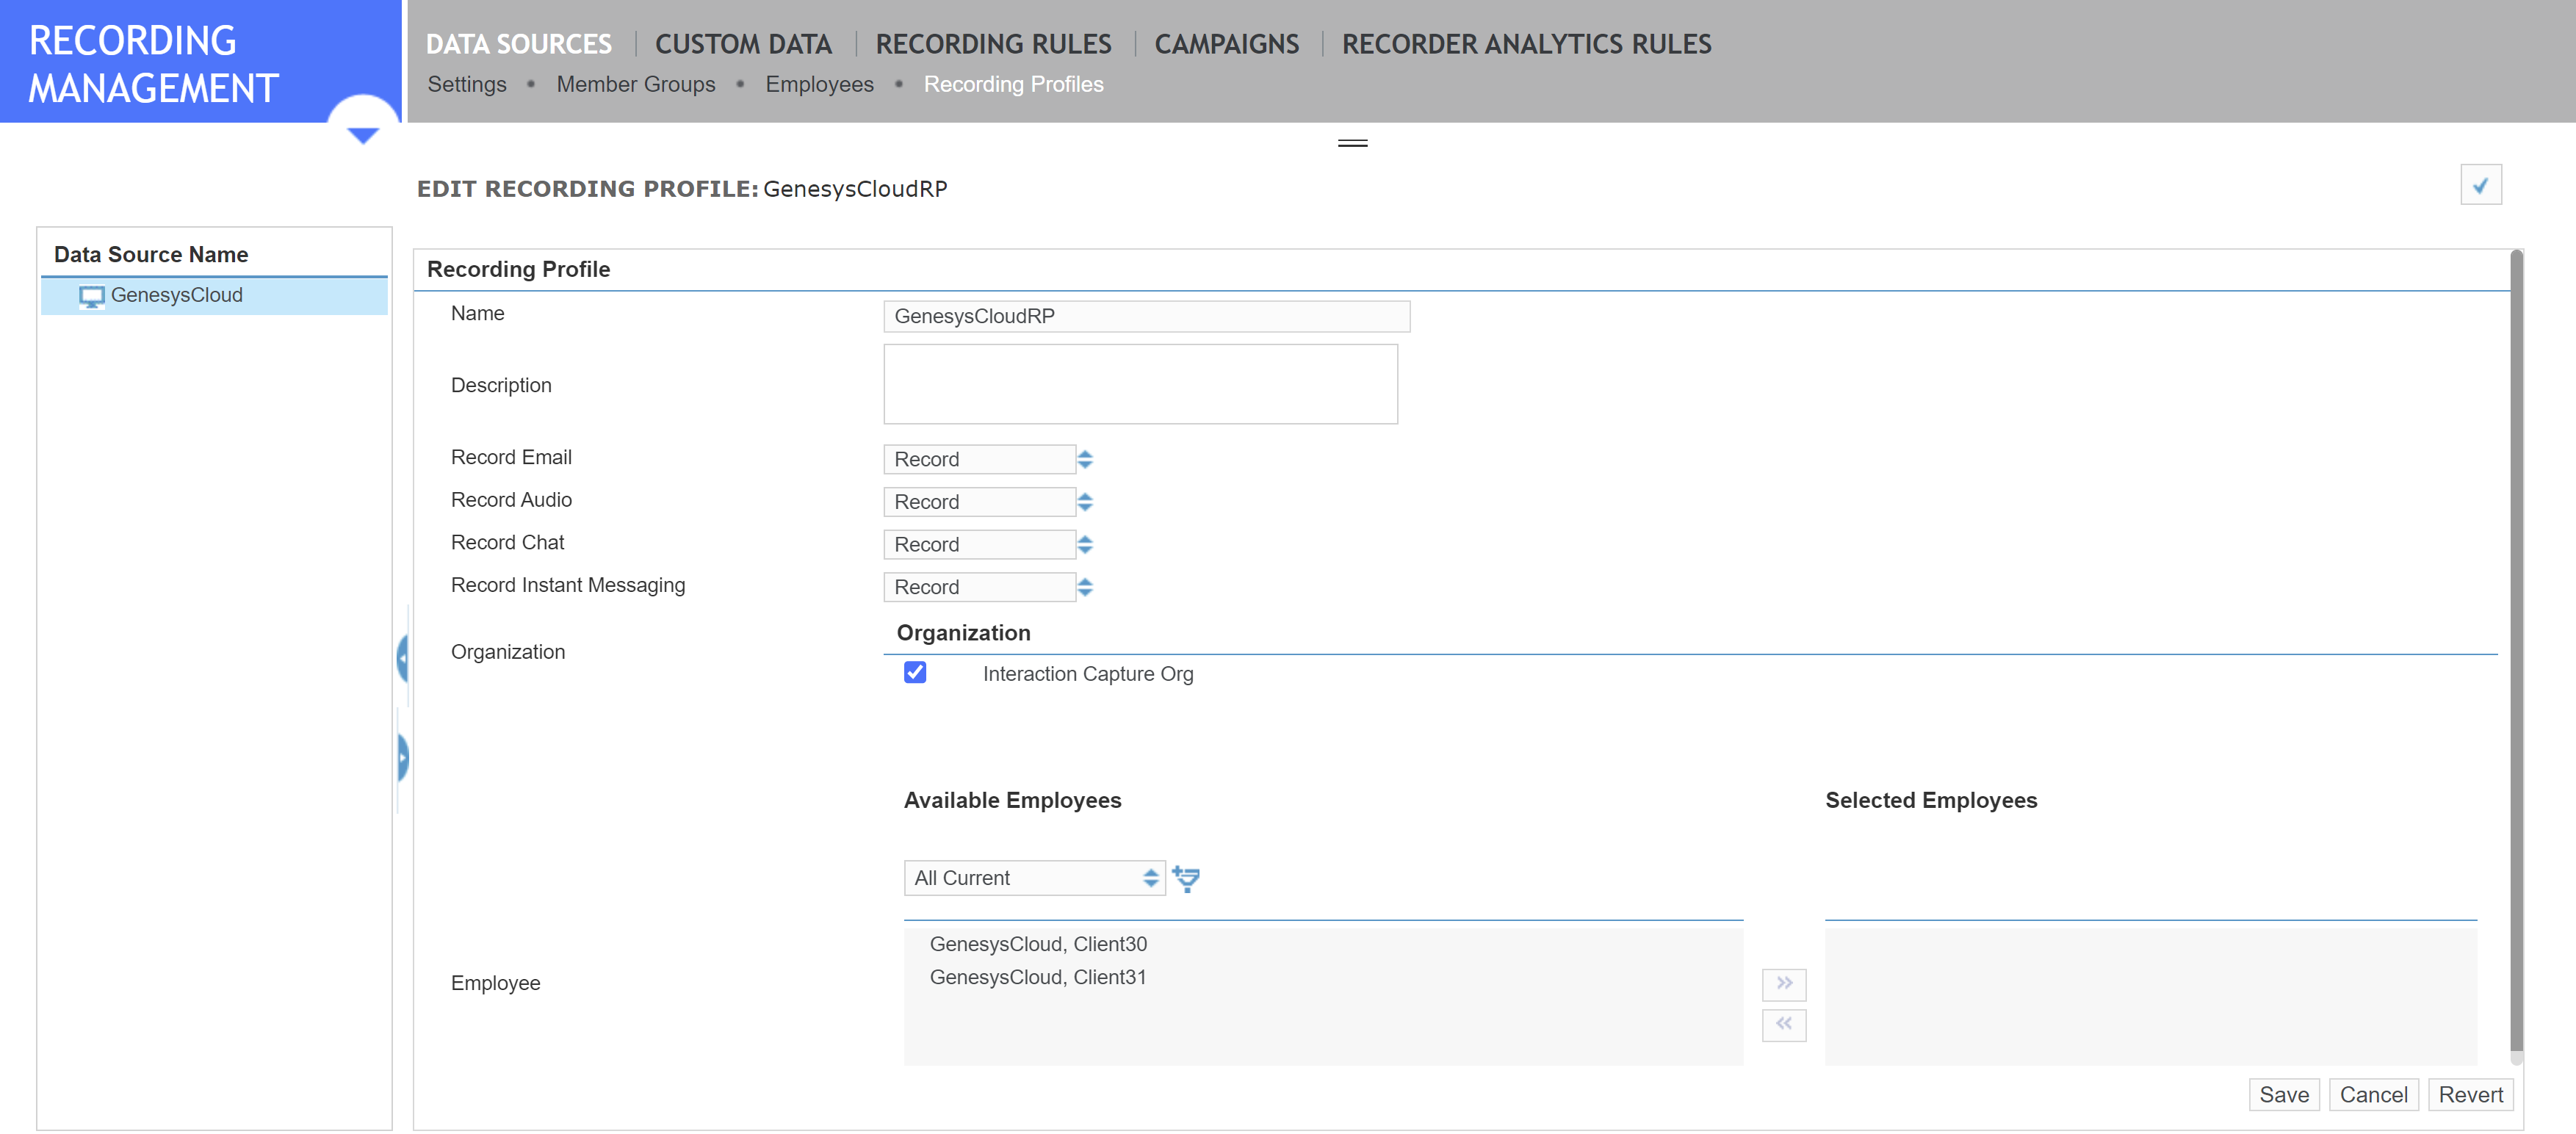
Task: Select the GenesysCloud data source monitor icon
Action: 92,295
